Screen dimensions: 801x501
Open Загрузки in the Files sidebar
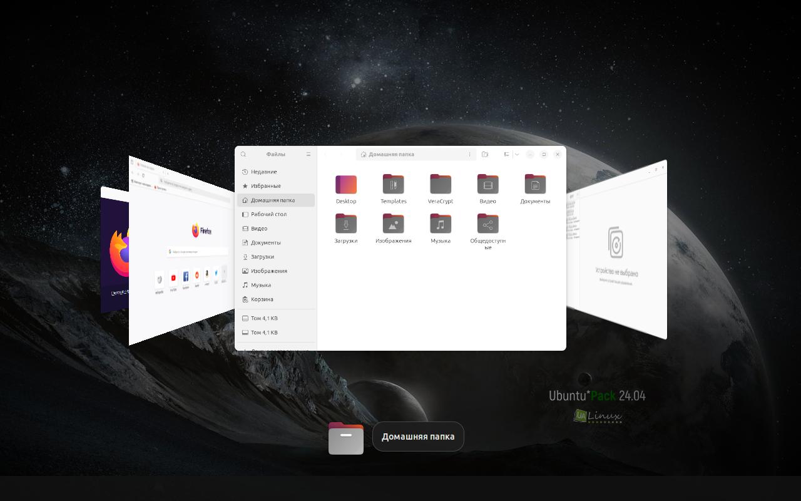point(276,257)
